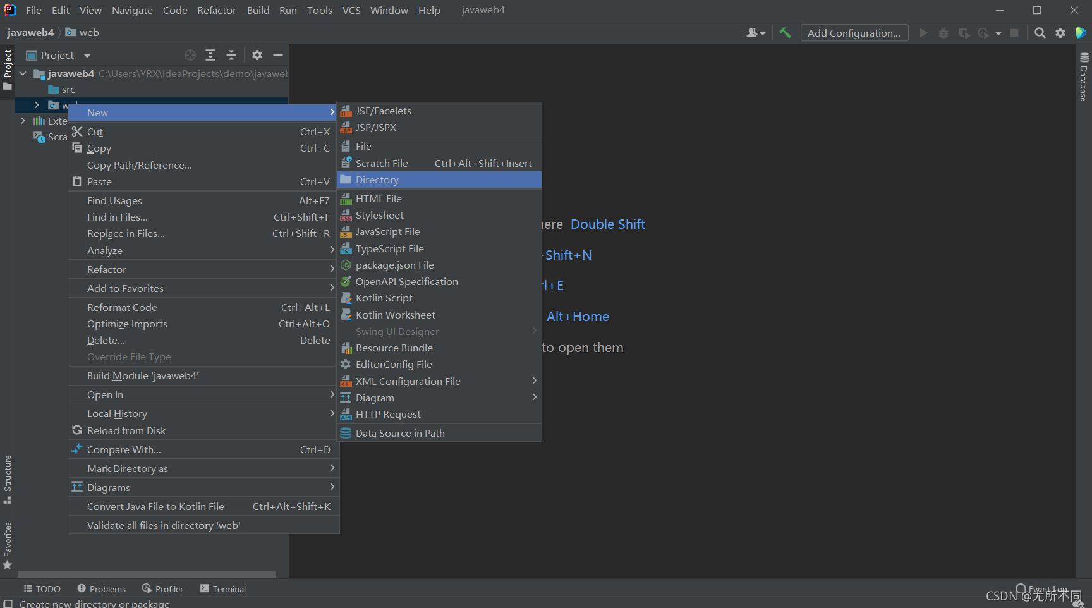Click Cut in context menu
The width and height of the screenshot is (1092, 608).
[203, 131]
